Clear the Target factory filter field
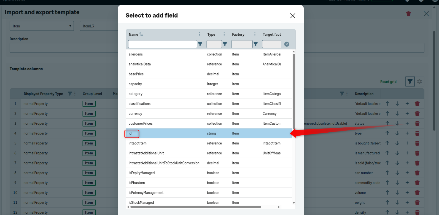This screenshot has height=215, width=439. point(287,44)
